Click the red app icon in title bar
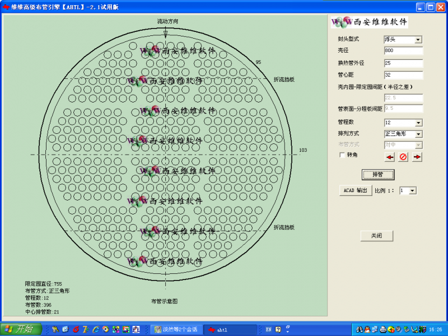Image resolution: width=448 pixels, height=336 pixels. click(6, 7)
